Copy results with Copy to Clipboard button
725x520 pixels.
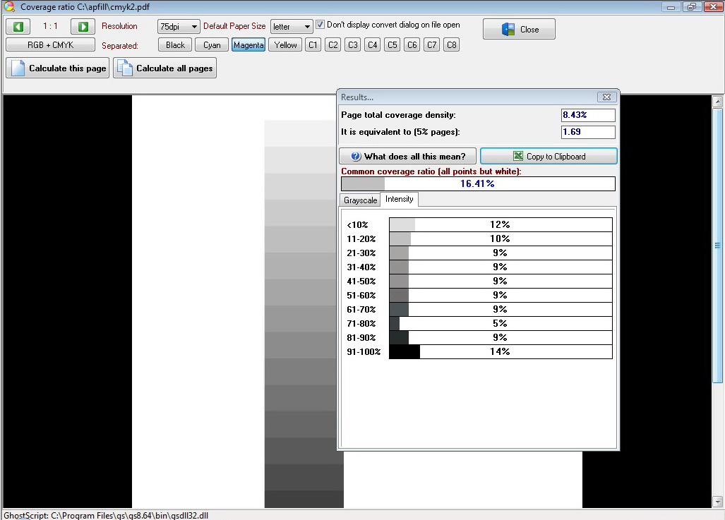click(549, 156)
